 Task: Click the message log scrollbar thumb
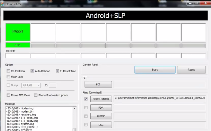(x=75, y=130)
